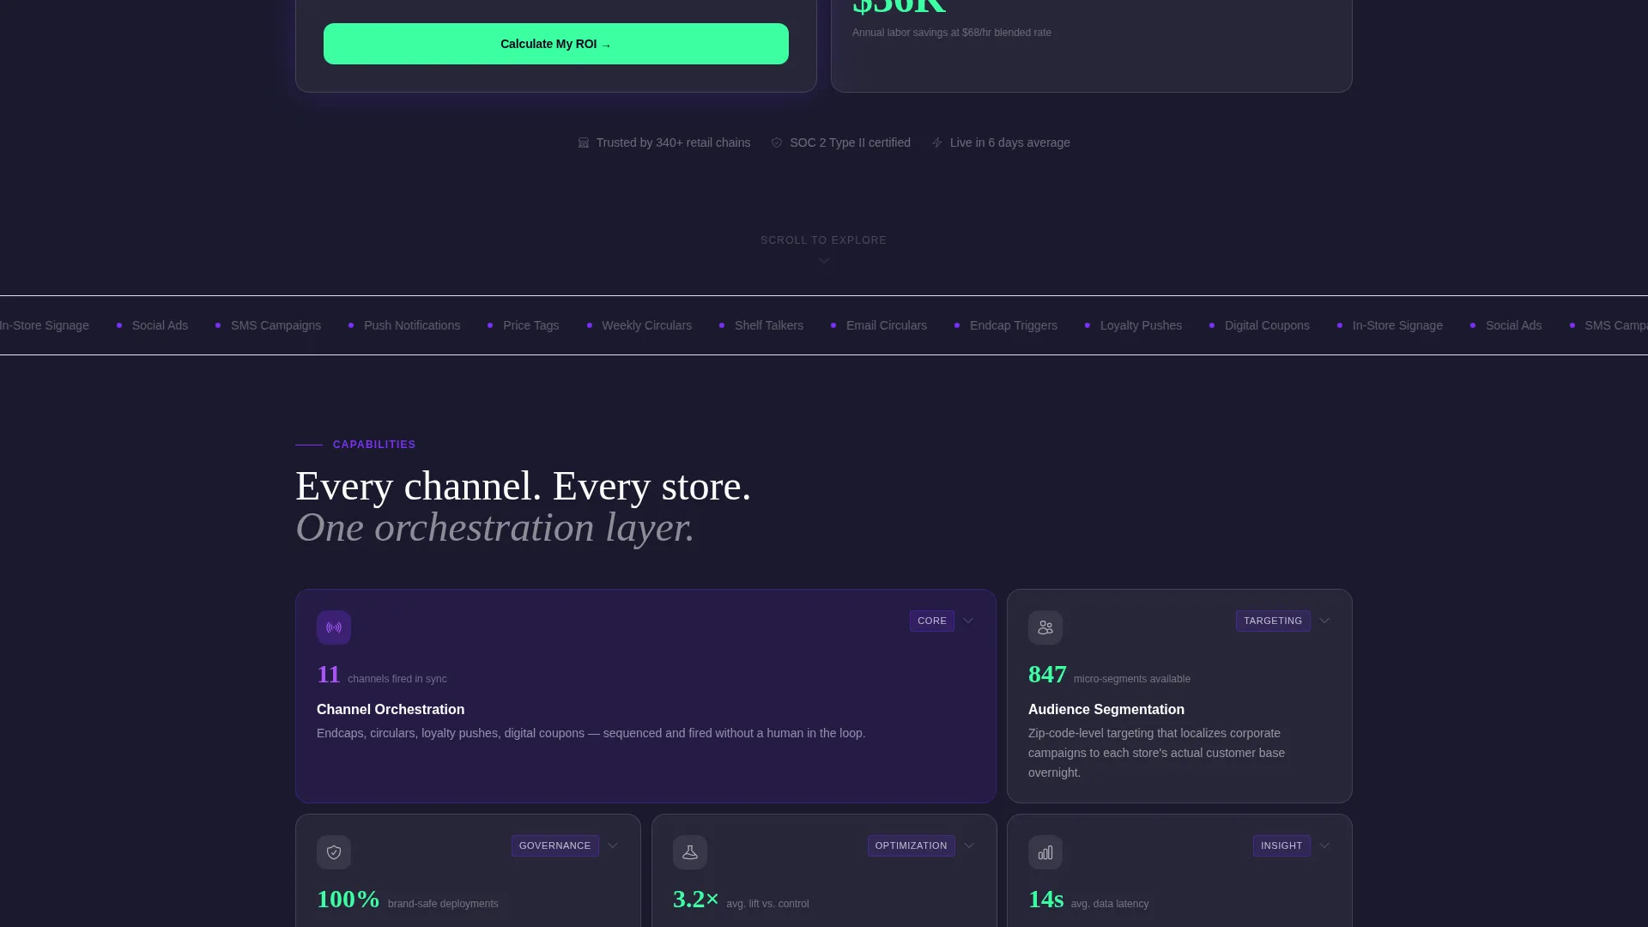The image size is (1648, 927).
Task: Click the annual labor savings caption
Action: tap(952, 33)
